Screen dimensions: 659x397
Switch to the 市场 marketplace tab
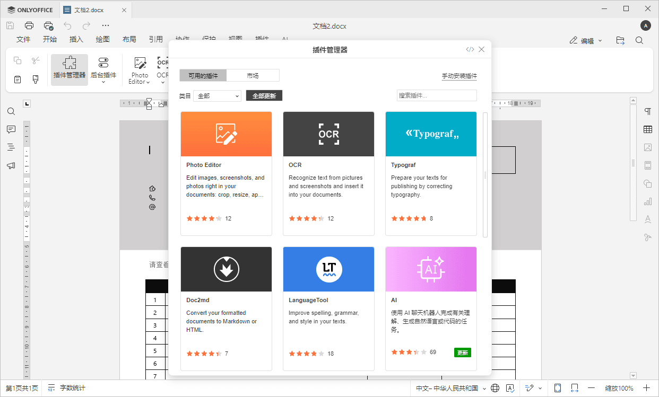click(x=253, y=76)
